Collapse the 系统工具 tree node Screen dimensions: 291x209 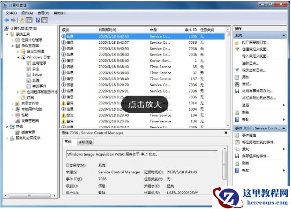coord(7,34)
